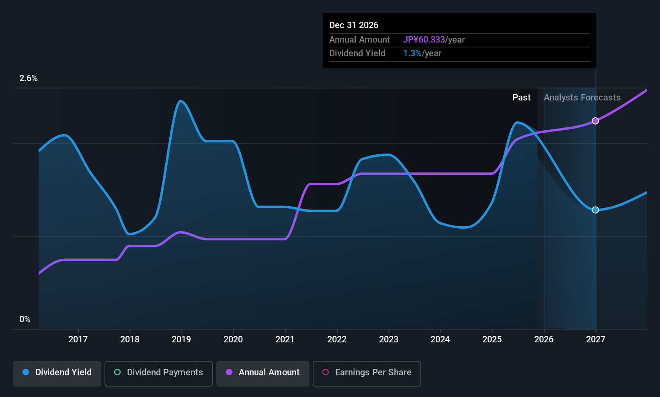
Task: Click the Analysts Forecasts label
Action: click(582, 97)
